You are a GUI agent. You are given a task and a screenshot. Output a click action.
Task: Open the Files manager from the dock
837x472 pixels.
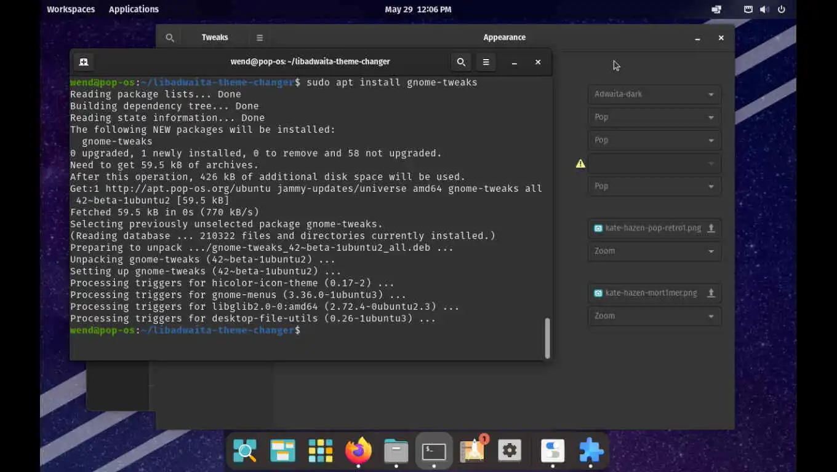[x=396, y=451]
